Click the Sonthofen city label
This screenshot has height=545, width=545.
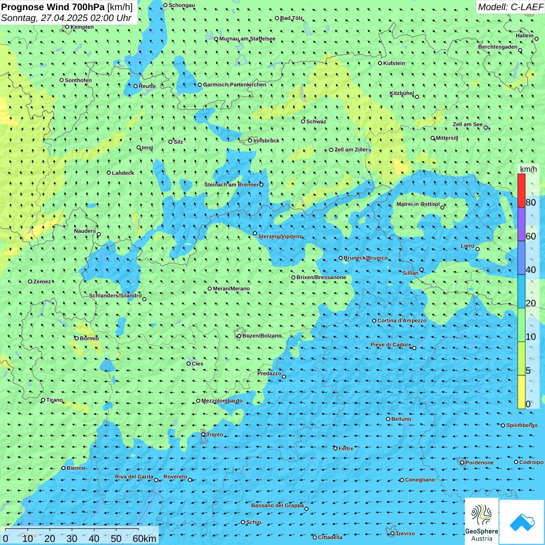78,80
